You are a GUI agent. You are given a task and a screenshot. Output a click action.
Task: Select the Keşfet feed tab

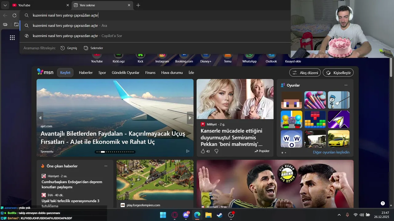click(65, 72)
